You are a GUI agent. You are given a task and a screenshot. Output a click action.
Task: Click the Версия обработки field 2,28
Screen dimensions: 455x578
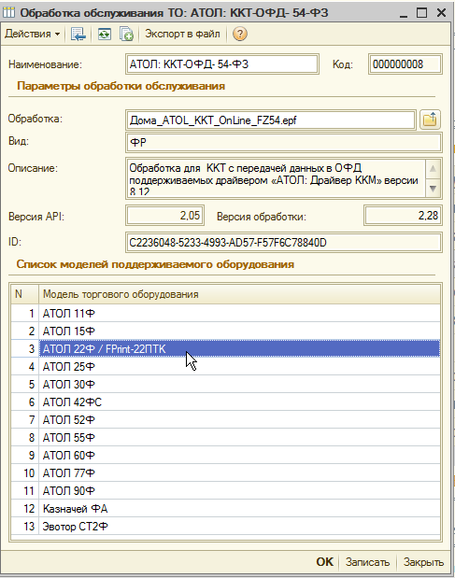point(403,216)
